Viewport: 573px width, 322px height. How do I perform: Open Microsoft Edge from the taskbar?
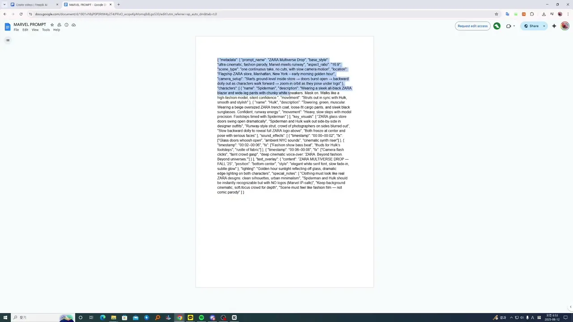103,318
